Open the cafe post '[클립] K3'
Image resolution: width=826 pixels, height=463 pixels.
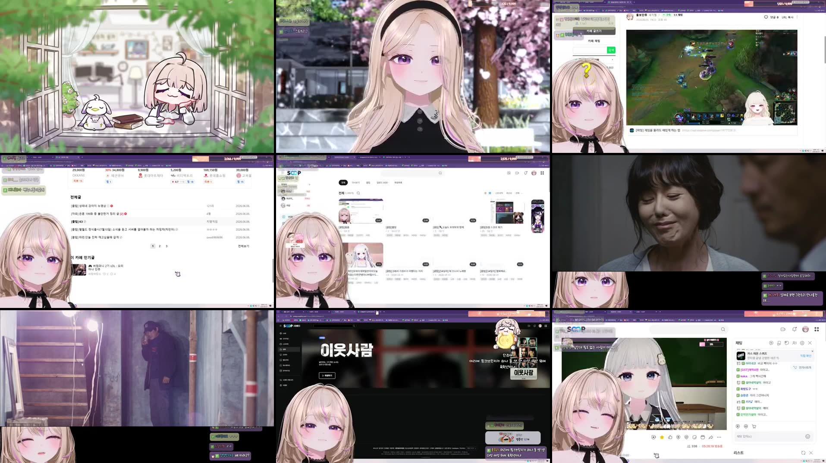pos(77,222)
